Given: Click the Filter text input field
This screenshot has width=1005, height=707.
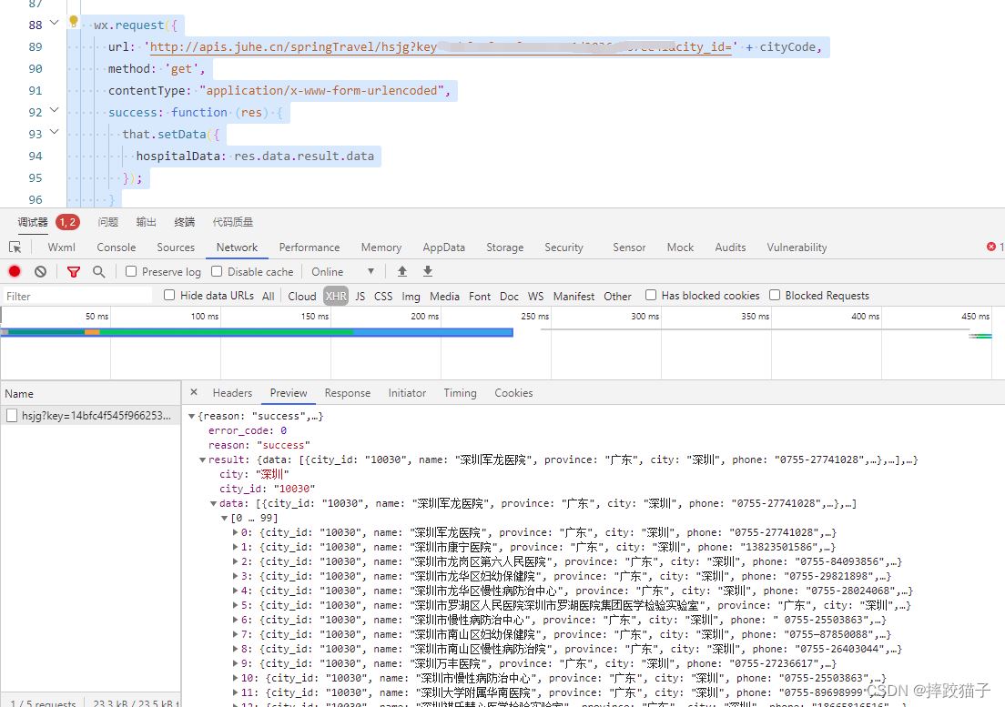Looking at the screenshot, I should click(77, 296).
